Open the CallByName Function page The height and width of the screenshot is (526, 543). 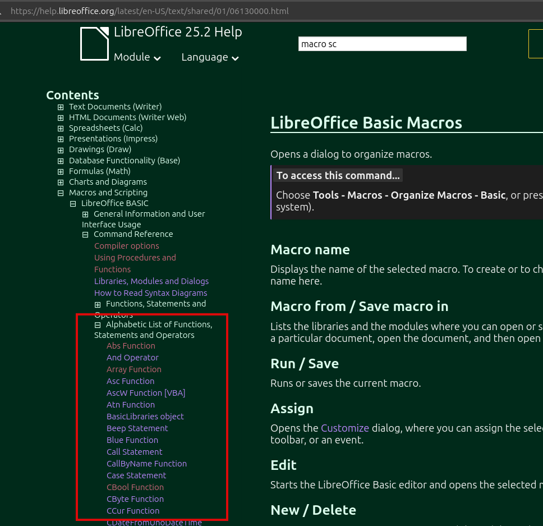point(146,464)
